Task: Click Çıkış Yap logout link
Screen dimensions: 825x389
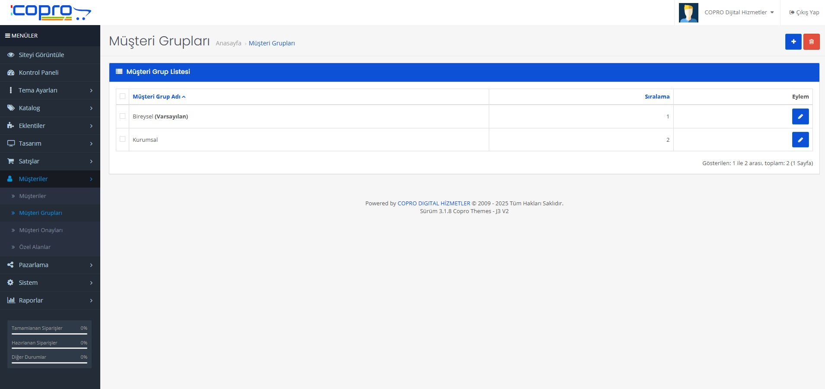Action: 804,13
